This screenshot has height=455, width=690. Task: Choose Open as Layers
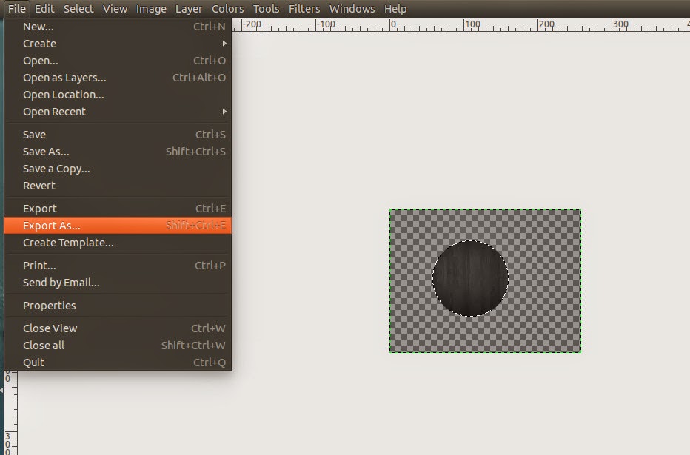point(64,77)
